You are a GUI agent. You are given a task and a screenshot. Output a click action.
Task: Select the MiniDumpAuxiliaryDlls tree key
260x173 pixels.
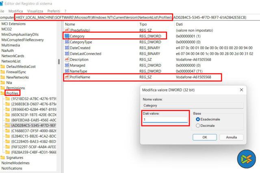click(x=20, y=35)
